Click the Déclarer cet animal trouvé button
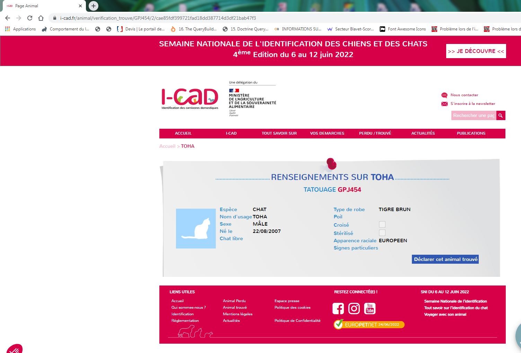 coord(445,259)
